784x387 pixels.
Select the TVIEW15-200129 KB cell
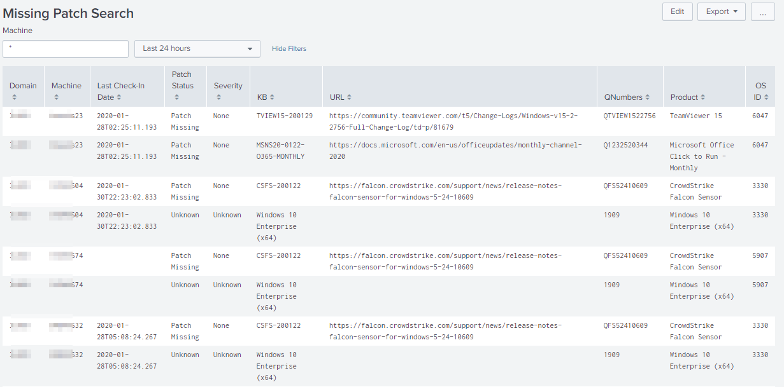click(284, 116)
